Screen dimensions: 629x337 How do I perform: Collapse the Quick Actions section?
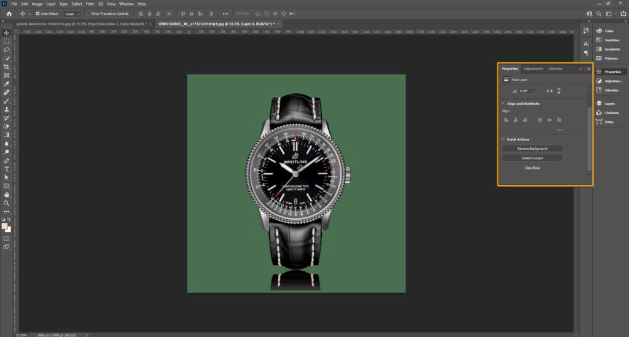pyautogui.click(x=503, y=139)
